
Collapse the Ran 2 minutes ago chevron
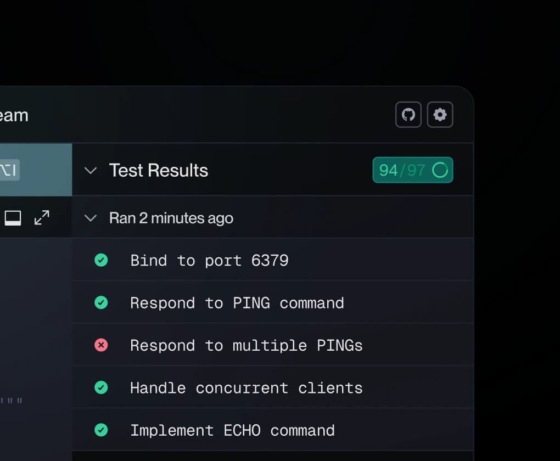[x=91, y=218]
